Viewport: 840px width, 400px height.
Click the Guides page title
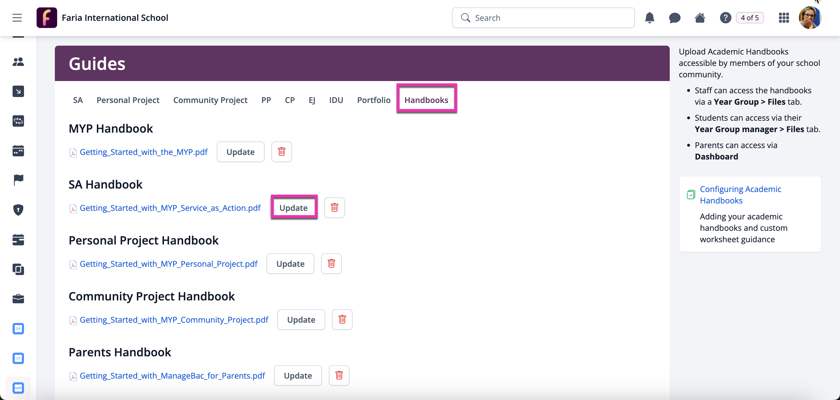coord(97,64)
